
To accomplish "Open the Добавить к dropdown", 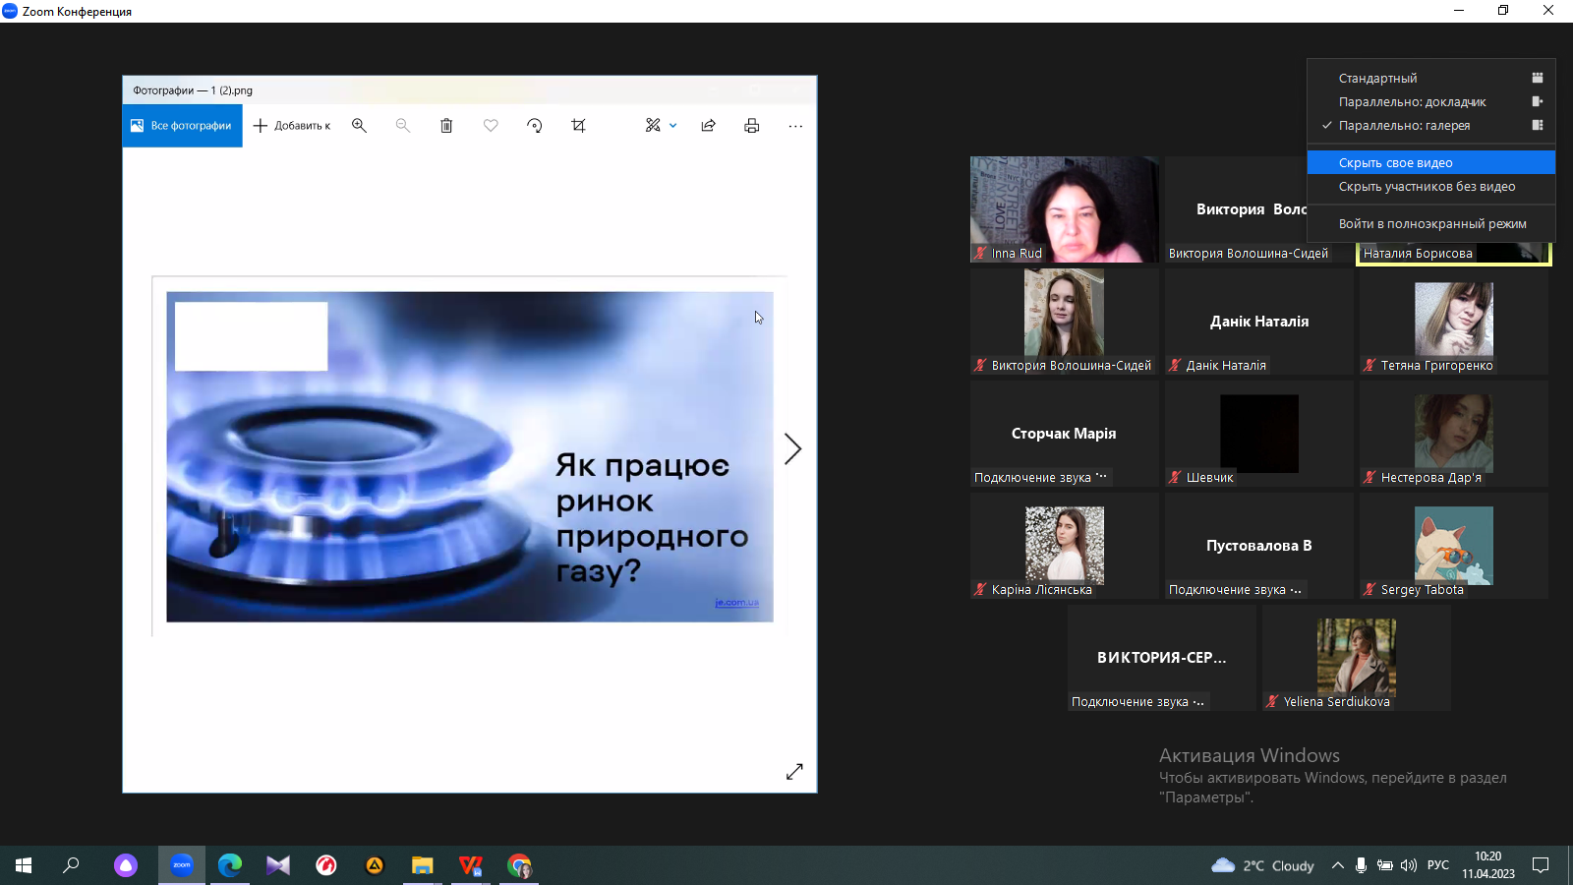I will click(292, 126).
